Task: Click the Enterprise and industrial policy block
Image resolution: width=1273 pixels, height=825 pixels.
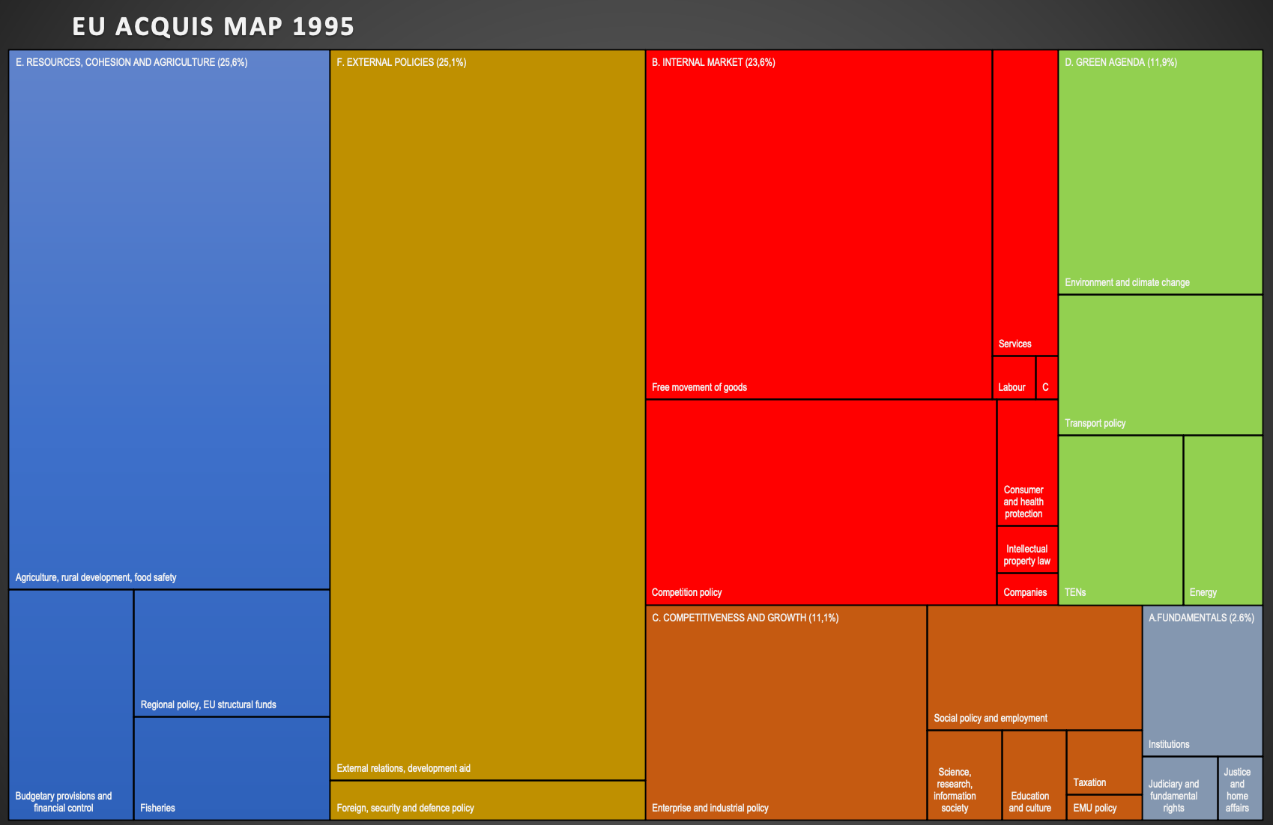Action: click(785, 713)
